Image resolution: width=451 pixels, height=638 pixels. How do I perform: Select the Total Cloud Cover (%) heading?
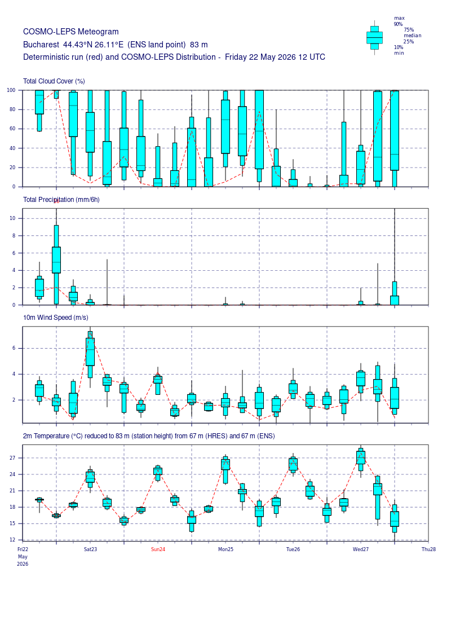(54, 81)
